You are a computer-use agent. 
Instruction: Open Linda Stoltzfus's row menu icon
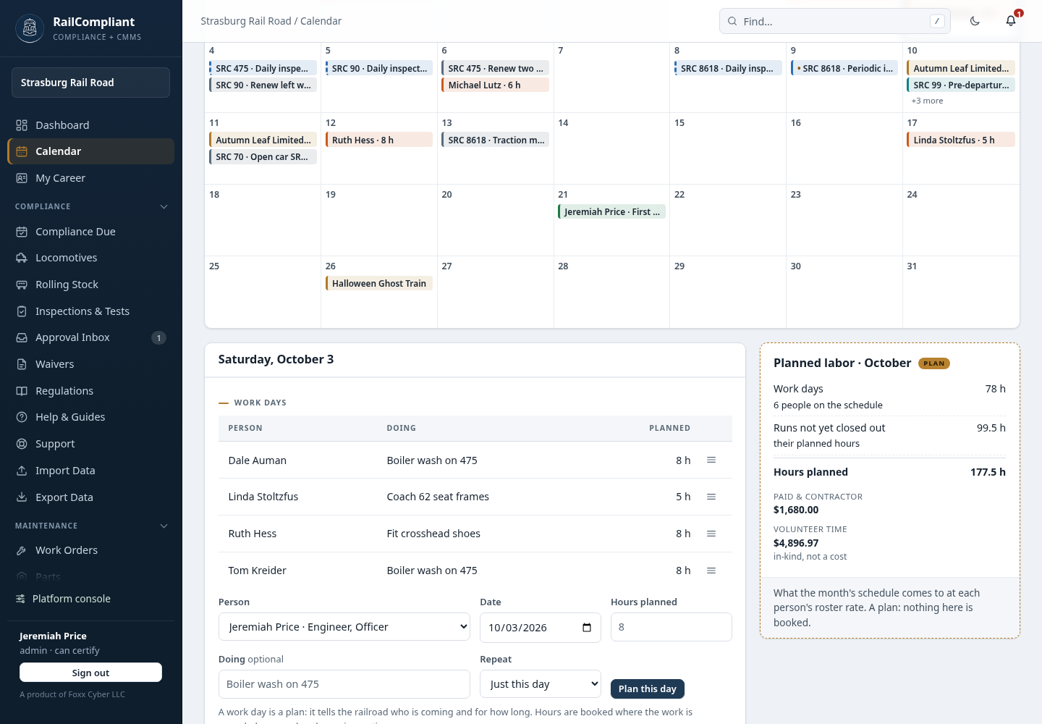711,497
